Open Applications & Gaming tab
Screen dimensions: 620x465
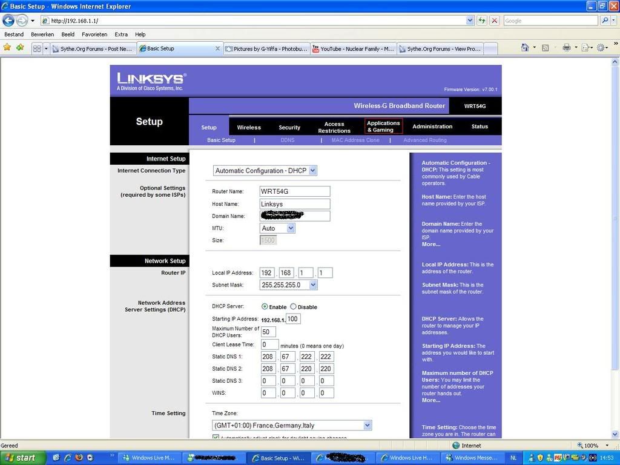(383, 127)
